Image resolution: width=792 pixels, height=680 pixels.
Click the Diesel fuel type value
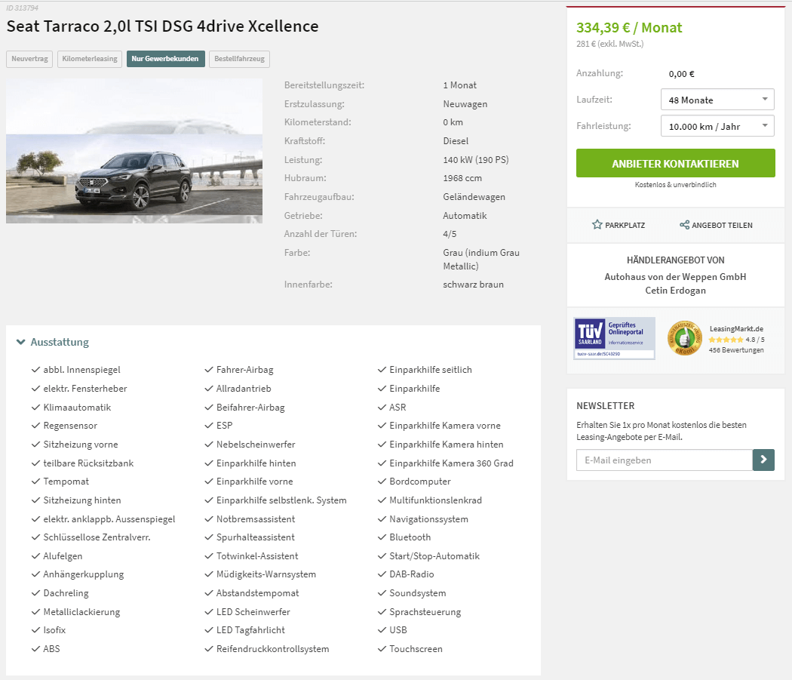pos(456,141)
